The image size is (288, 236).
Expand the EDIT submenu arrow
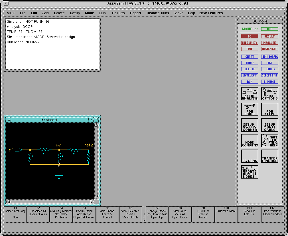point(274,69)
